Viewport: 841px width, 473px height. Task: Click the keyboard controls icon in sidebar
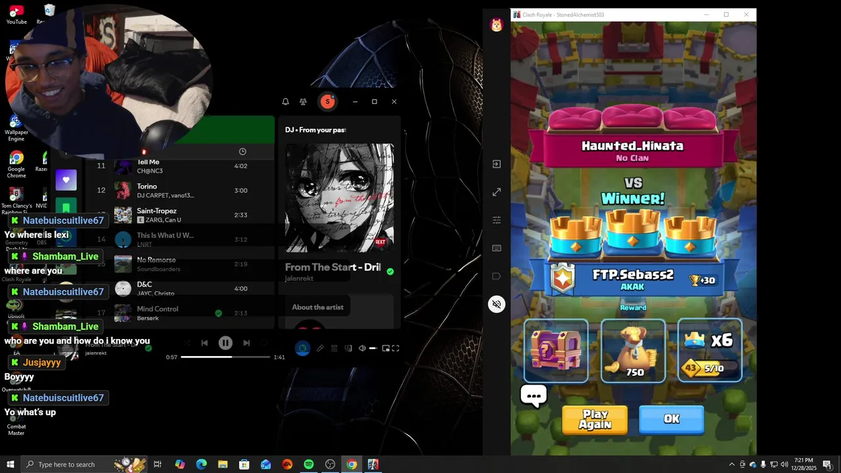[x=497, y=248]
